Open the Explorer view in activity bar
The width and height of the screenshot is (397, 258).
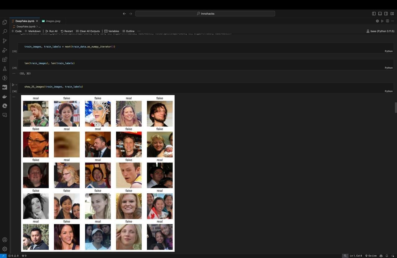coord(5,22)
